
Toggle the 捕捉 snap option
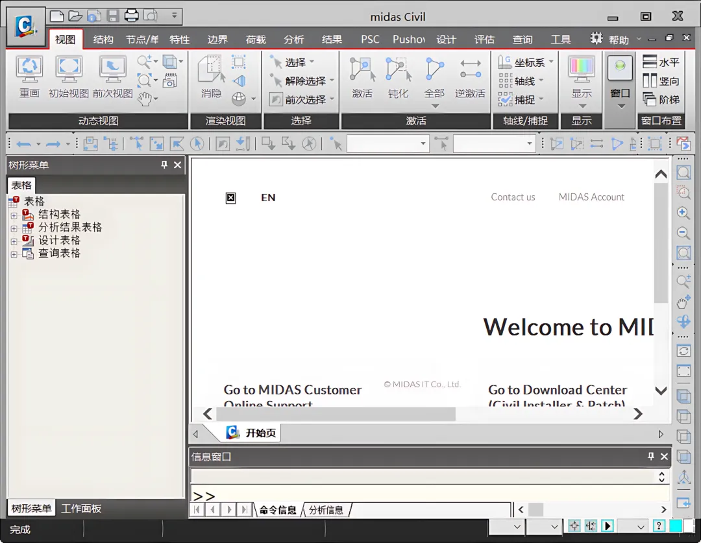(x=520, y=99)
